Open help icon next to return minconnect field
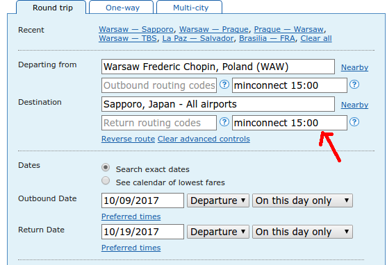 [354, 122]
